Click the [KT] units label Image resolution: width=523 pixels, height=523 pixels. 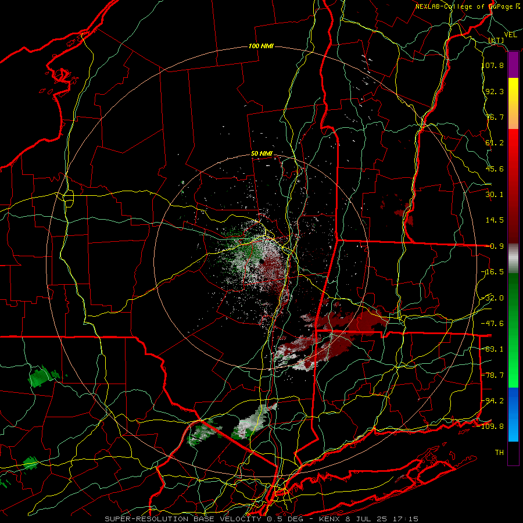click(x=496, y=40)
